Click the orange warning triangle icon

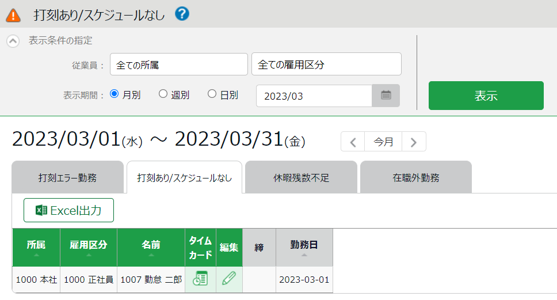[x=13, y=14]
